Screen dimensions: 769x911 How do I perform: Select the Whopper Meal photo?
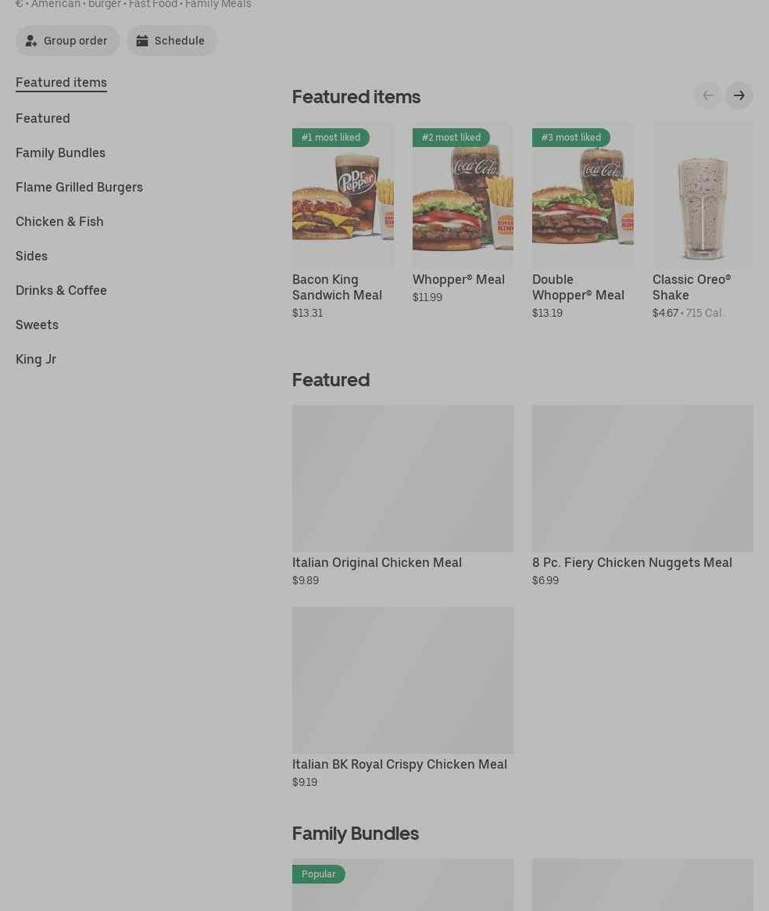[463, 195]
